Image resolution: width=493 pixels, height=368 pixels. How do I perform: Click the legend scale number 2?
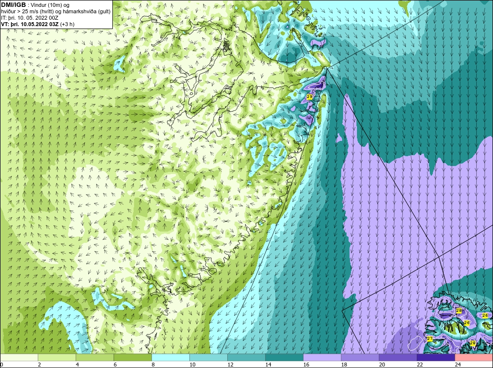[x=39, y=365]
